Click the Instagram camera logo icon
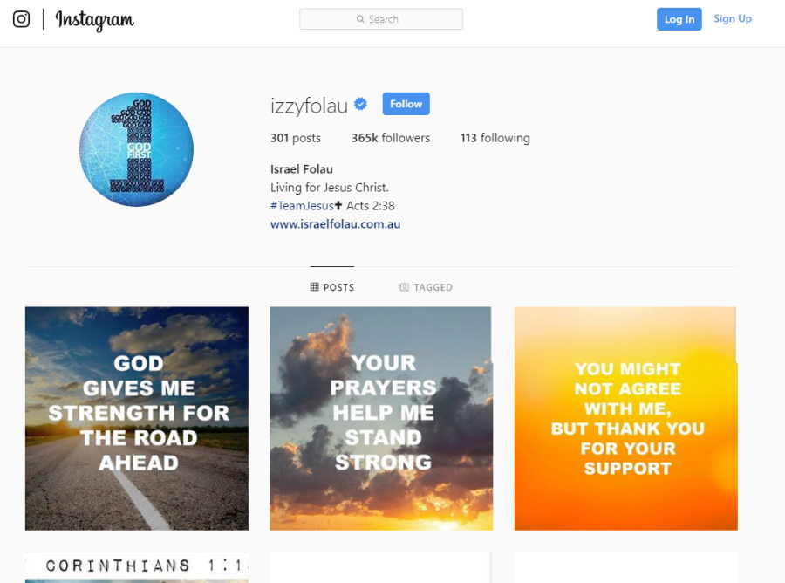 21,19
